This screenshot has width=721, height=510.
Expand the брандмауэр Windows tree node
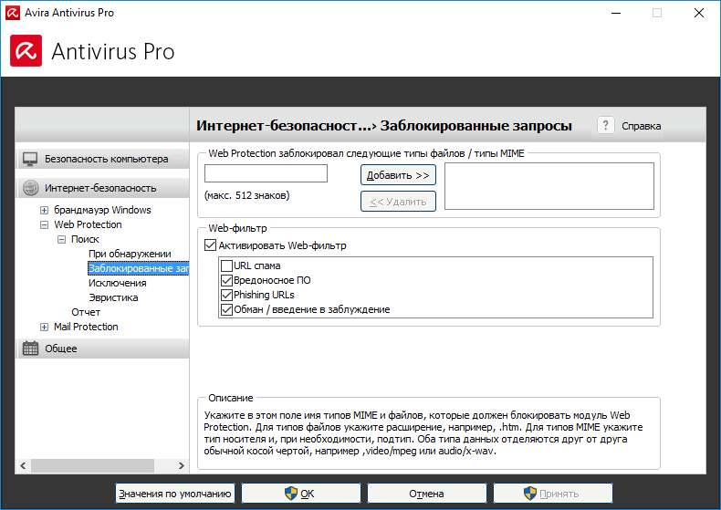44,211
